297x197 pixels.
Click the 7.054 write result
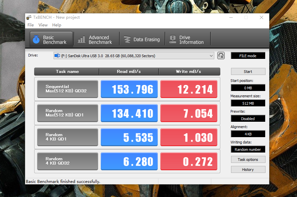coord(189,113)
